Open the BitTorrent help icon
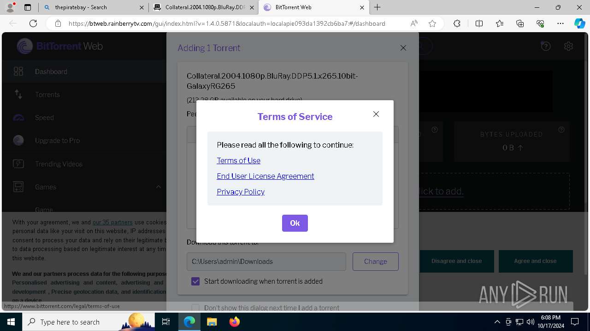The width and height of the screenshot is (590, 331). [546, 46]
